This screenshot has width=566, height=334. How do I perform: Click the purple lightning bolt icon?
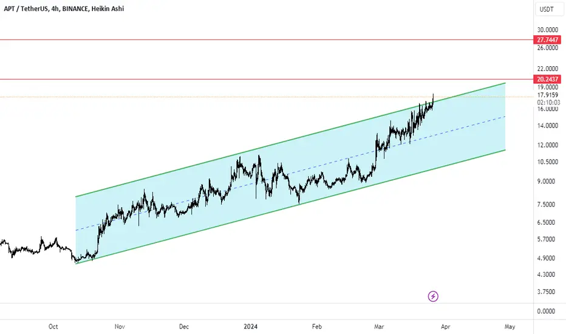click(433, 296)
